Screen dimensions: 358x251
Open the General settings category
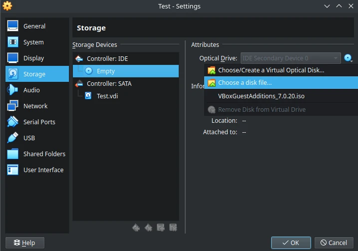pos(37,26)
